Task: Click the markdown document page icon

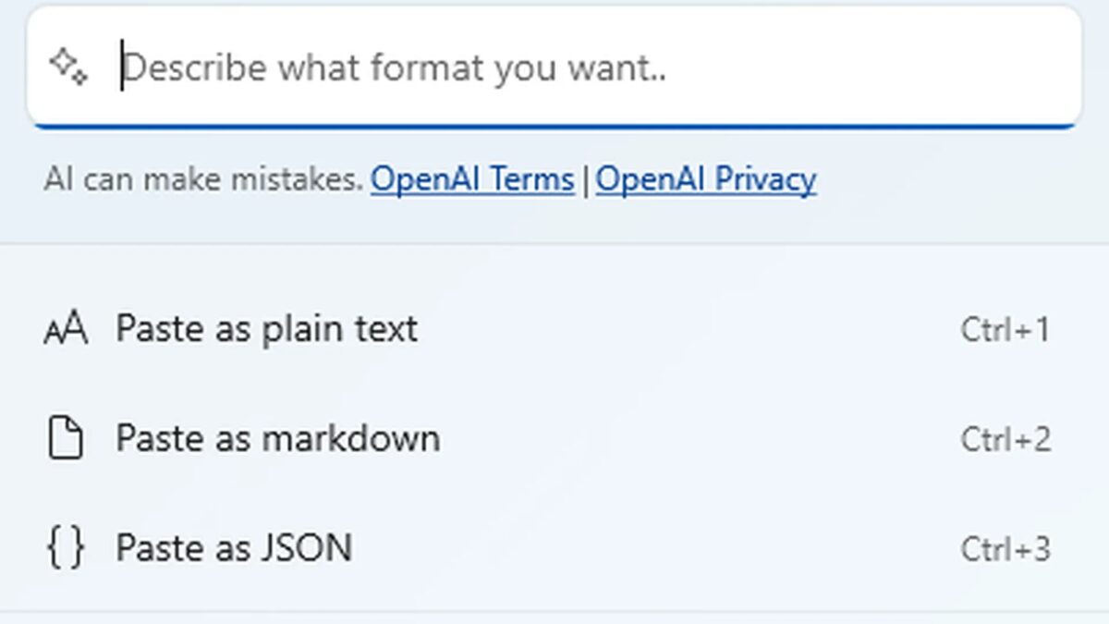Action: pos(65,438)
